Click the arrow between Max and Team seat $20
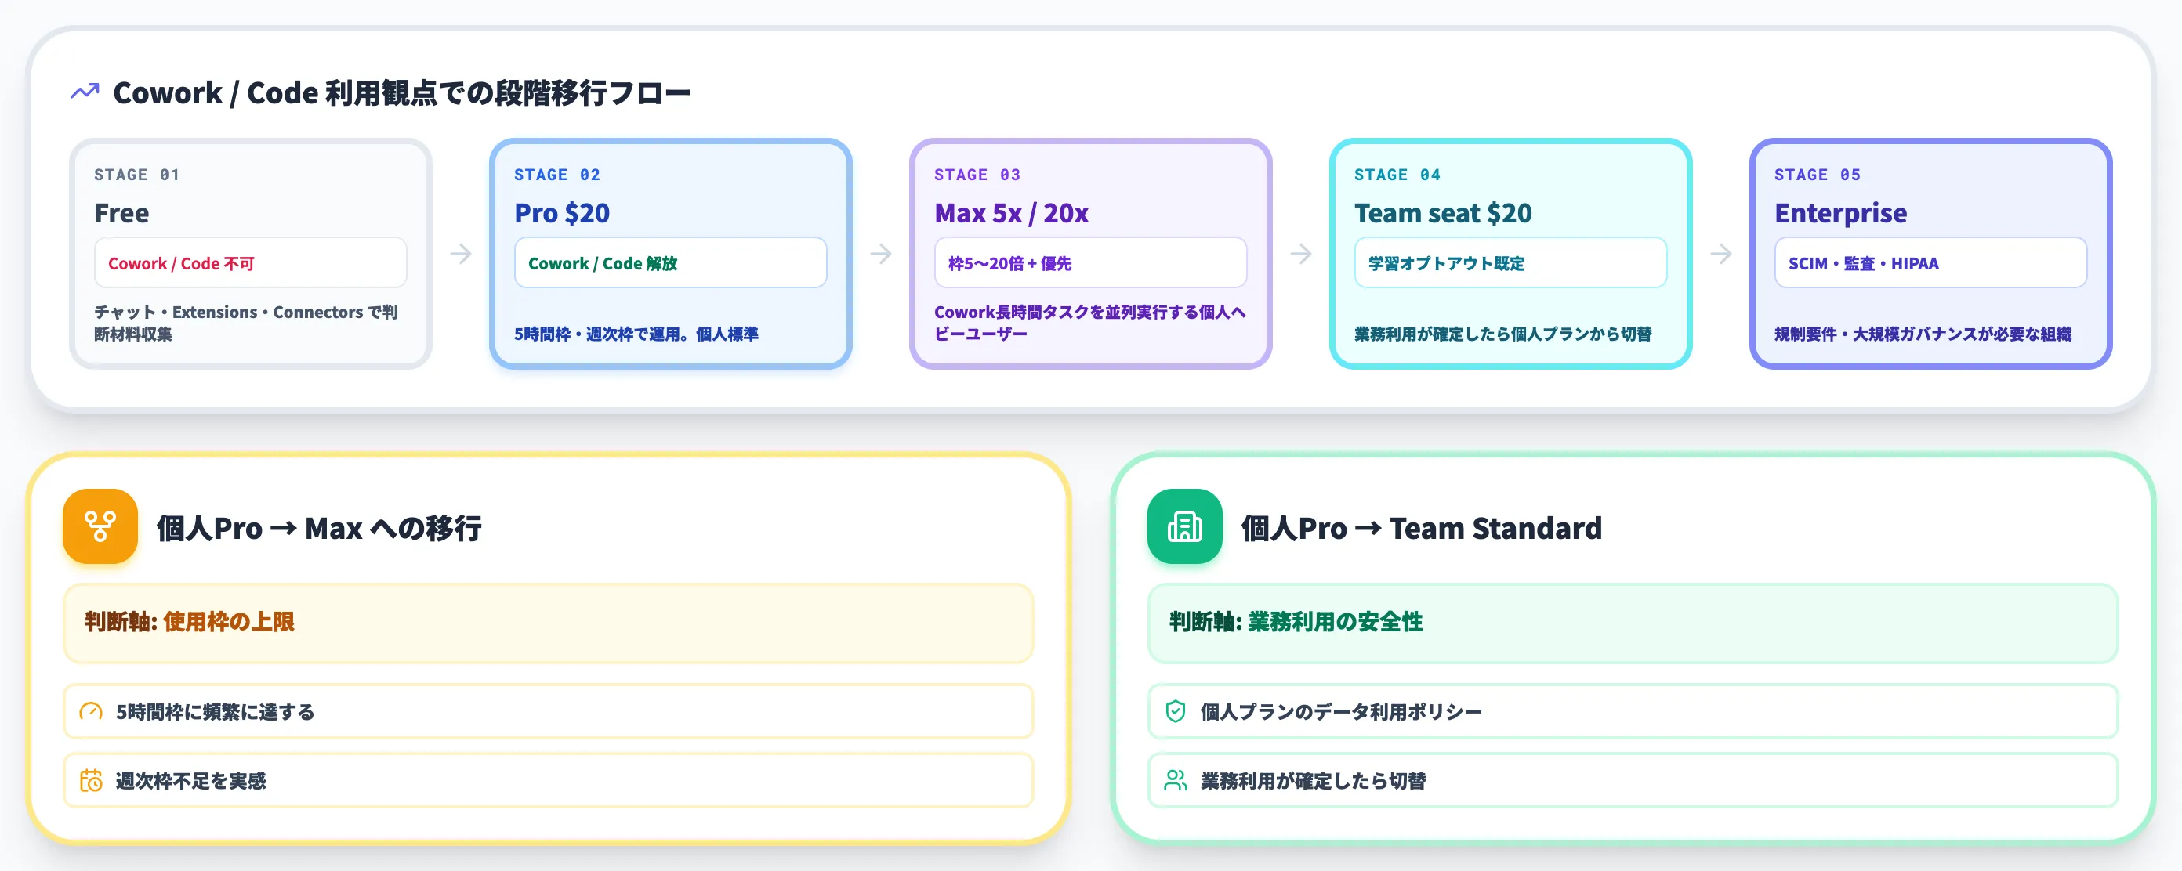 (x=1301, y=254)
